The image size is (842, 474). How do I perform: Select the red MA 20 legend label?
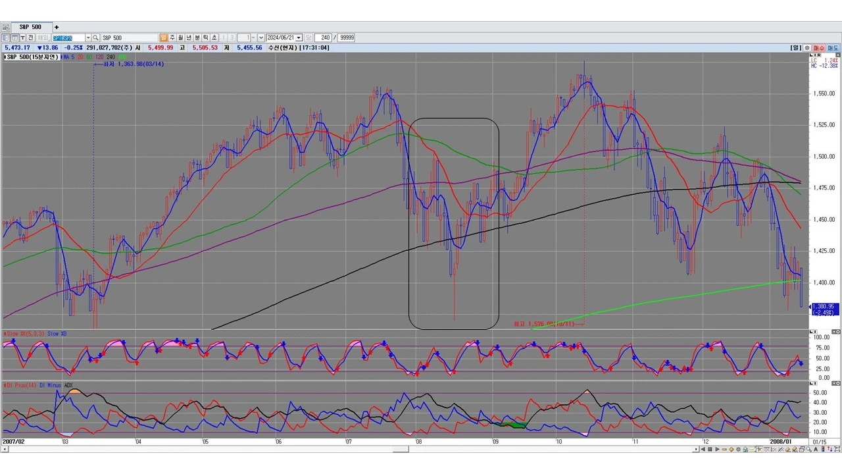point(81,57)
